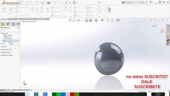Click the Zoom to Area icon

tap(74, 20)
